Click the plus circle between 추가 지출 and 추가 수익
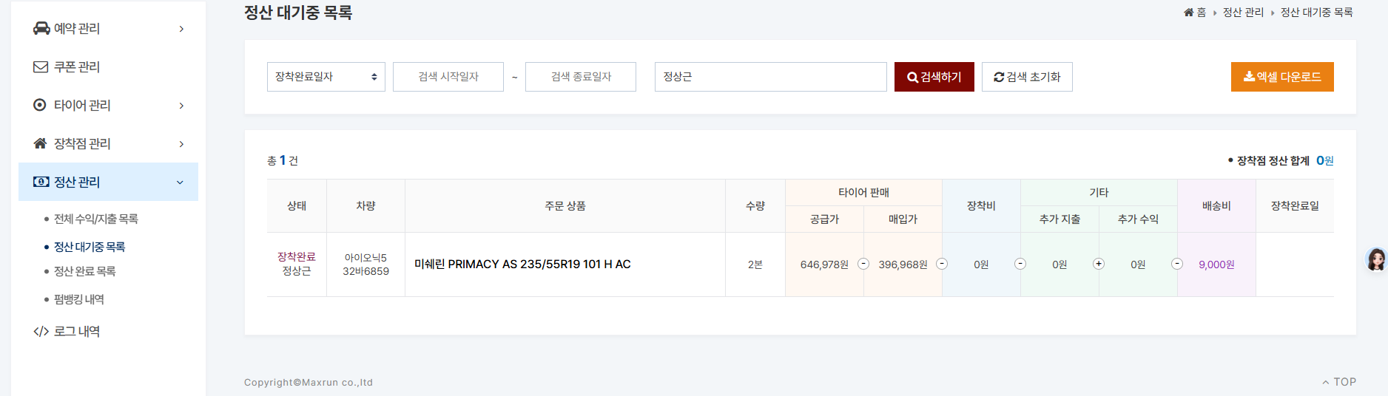 click(1099, 264)
